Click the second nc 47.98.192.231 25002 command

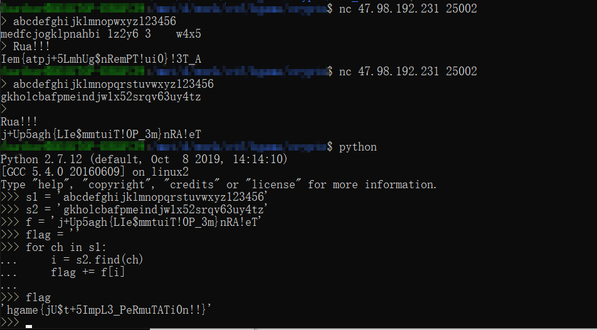pyautogui.click(x=408, y=72)
